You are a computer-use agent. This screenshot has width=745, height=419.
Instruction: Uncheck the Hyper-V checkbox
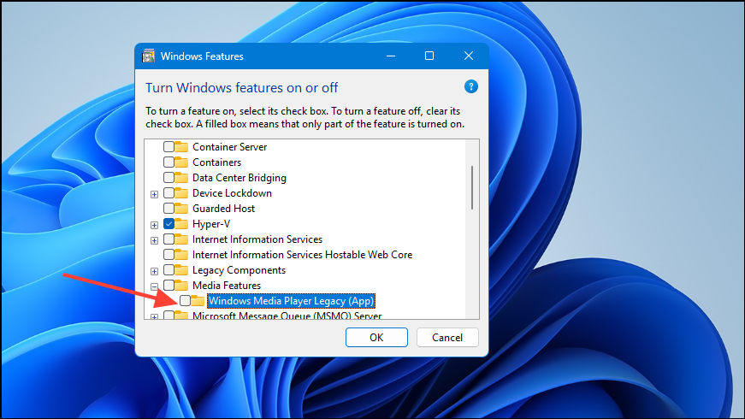(169, 224)
